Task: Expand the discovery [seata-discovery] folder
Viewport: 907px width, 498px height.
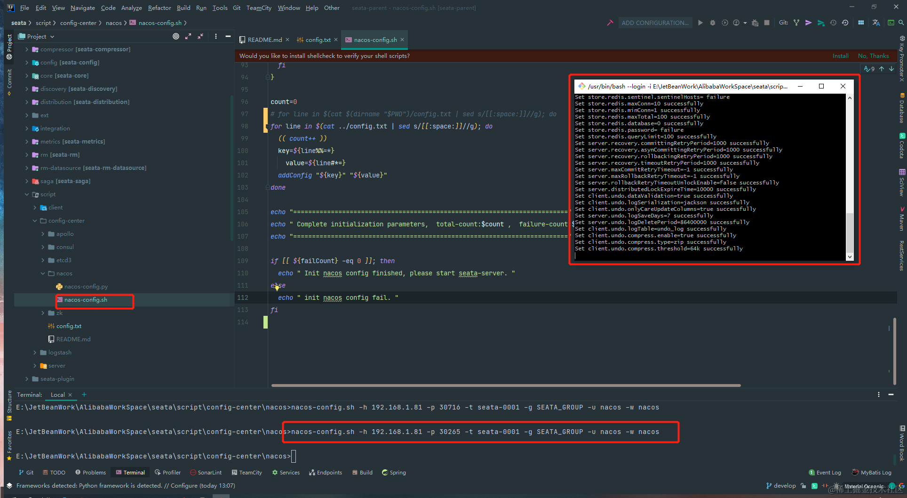Action: pos(27,89)
